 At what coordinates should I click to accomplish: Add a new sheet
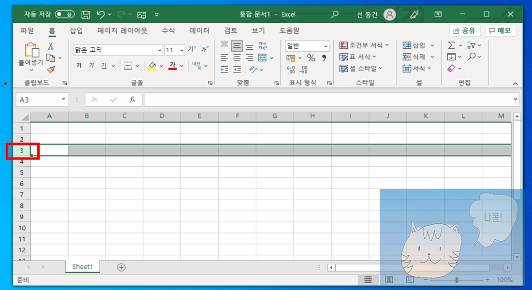click(x=121, y=267)
